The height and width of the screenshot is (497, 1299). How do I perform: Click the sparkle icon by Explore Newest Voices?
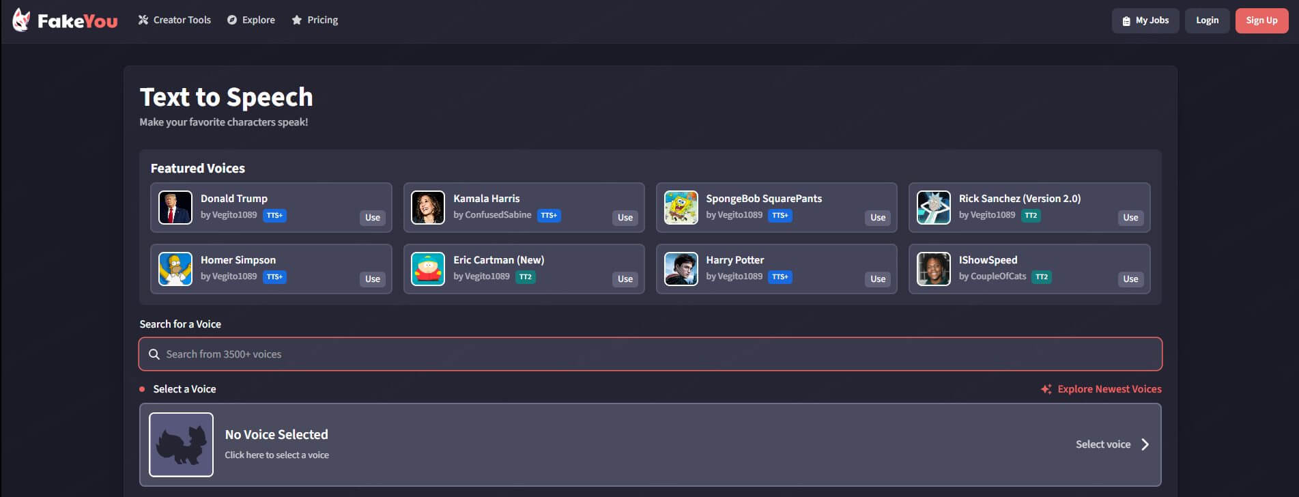coord(1046,389)
